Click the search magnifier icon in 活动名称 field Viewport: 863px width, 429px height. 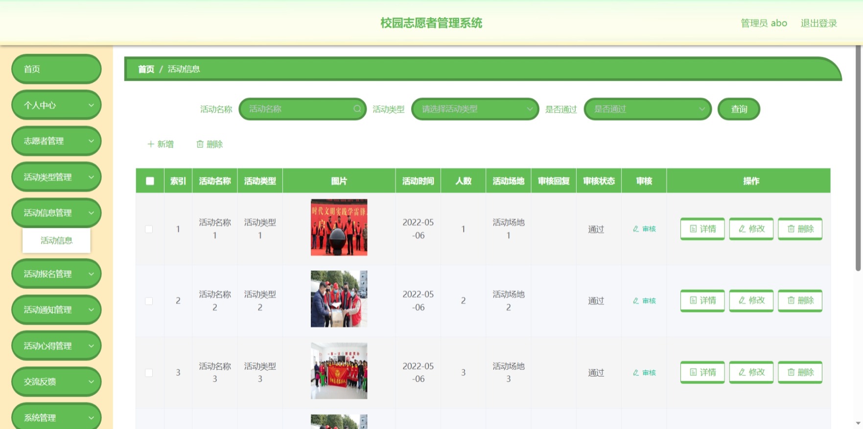357,109
